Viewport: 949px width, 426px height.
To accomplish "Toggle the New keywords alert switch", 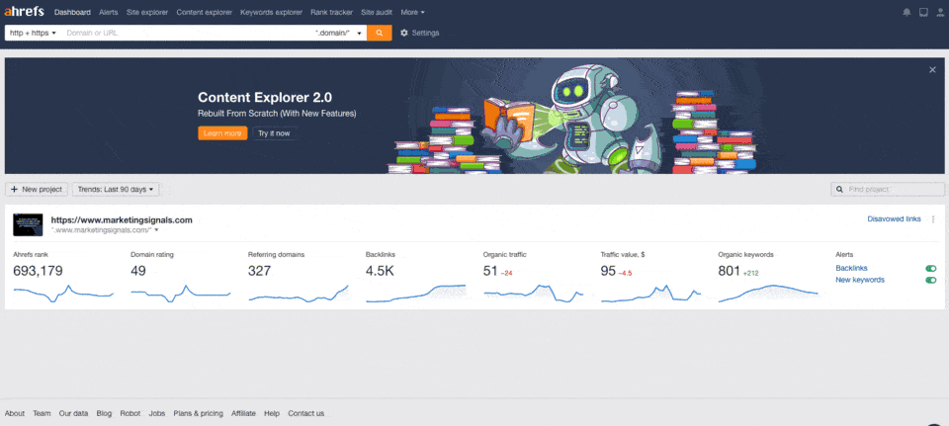I will [x=931, y=280].
